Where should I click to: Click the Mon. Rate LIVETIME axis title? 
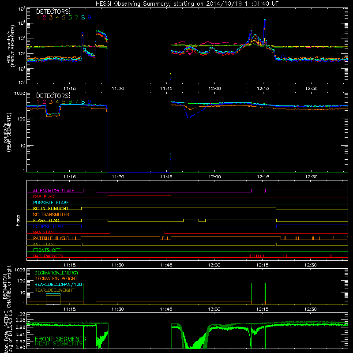tap(8, 332)
